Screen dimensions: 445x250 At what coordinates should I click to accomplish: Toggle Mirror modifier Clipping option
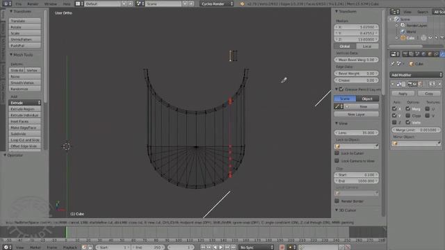pyautogui.click(x=408, y=116)
